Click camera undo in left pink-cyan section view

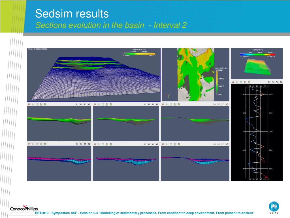click(29, 144)
